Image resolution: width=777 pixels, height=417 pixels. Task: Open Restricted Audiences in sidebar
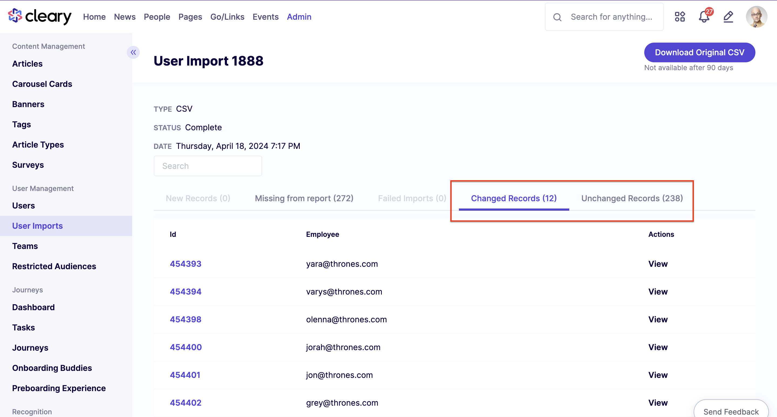[x=54, y=266]
